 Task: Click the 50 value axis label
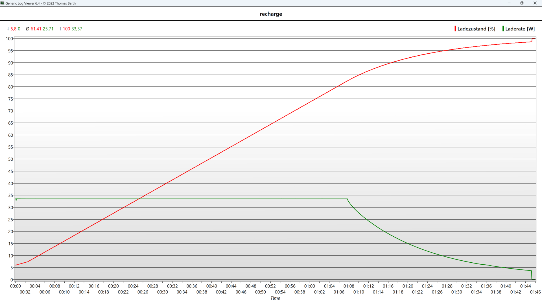pos(10,159)
